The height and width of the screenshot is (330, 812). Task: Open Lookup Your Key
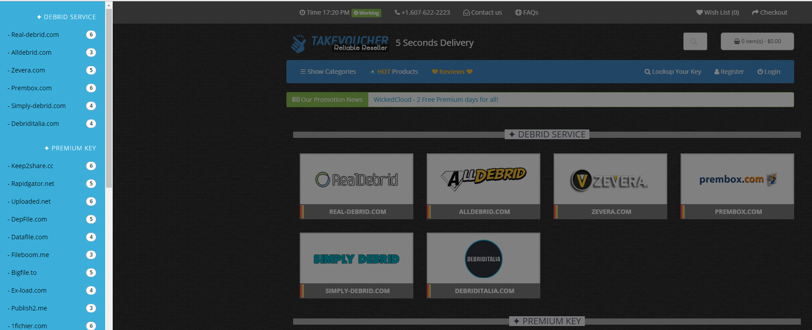(673, 72)
